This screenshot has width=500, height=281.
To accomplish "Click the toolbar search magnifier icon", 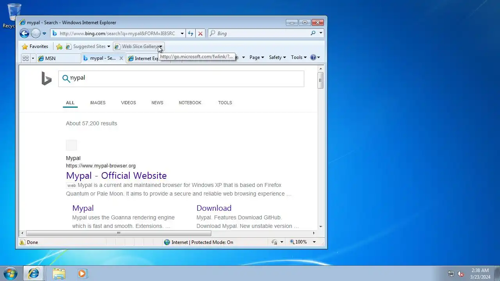I will (313, 33).
